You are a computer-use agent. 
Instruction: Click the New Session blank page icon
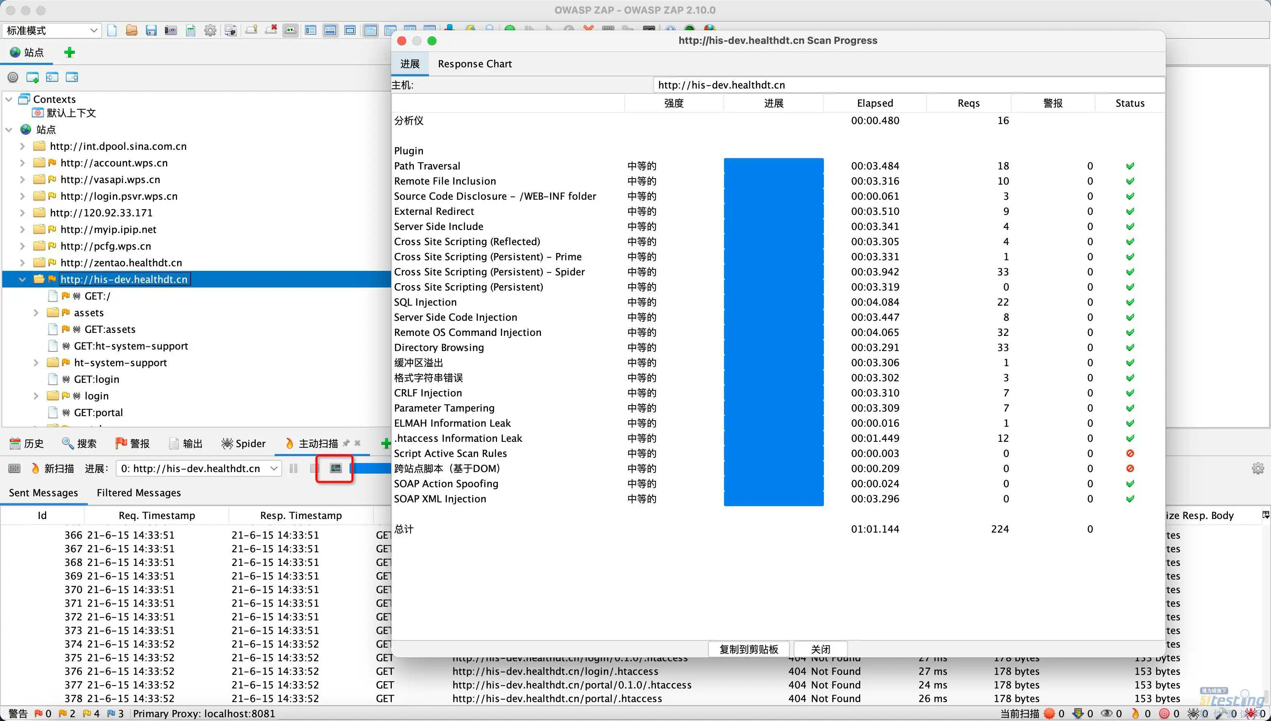(x=112, y=31)
